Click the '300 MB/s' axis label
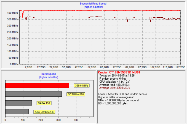Viewport: 187px width, 124px height. click(x=12, y=26)
